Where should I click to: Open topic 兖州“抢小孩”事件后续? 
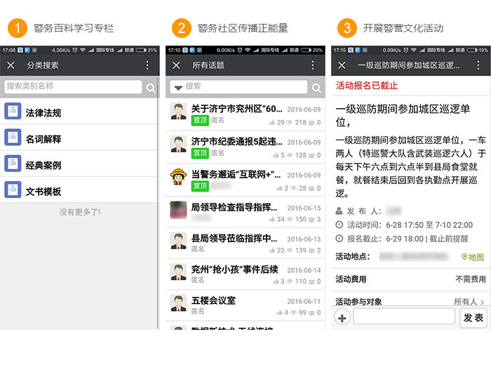245,274
